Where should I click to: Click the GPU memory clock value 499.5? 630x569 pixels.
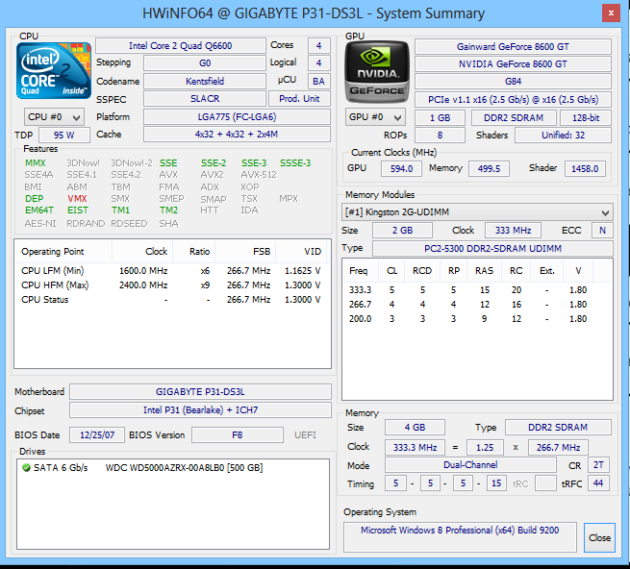(x=489, y=168)
